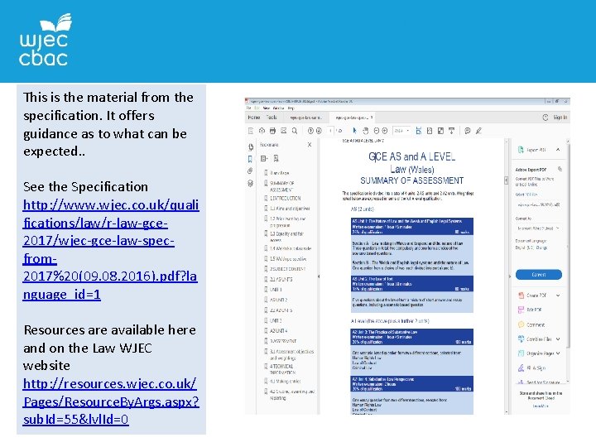The image size is (596, 447).
Task: Select the SUMMARY OF ASSESSMENT bookmark
Action: coord(281,186)
